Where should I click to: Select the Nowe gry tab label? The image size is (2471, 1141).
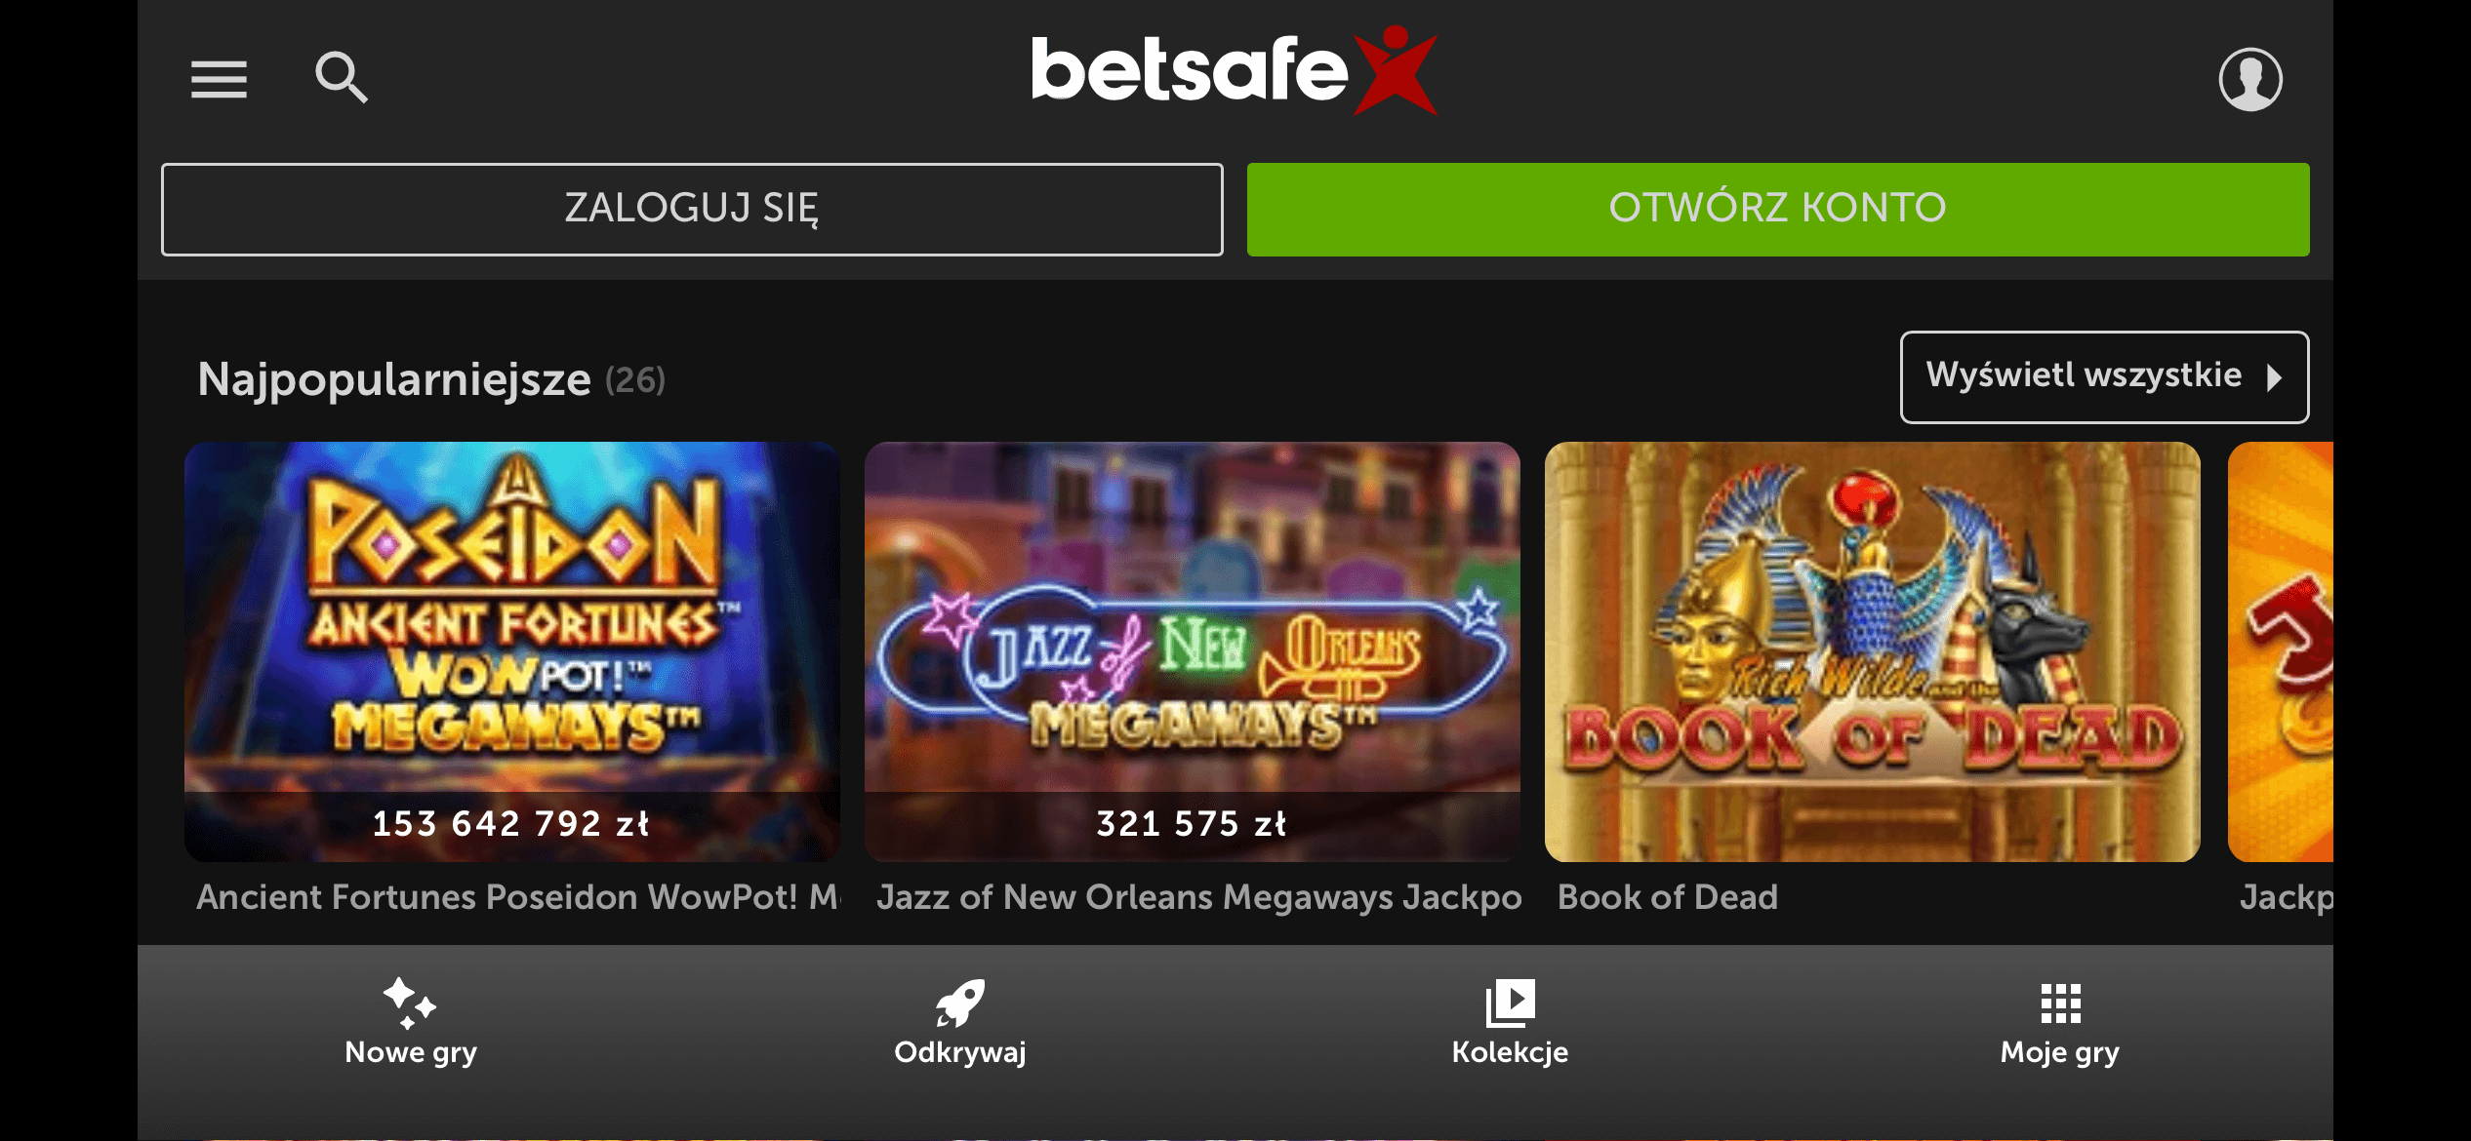[411, 1052]
